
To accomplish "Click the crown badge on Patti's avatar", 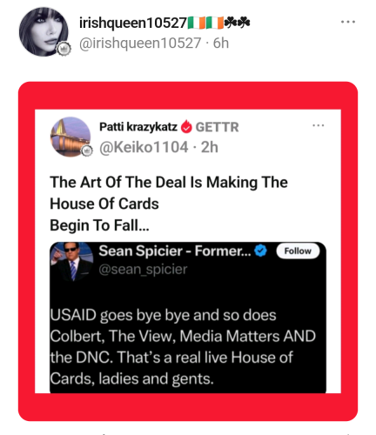I will (x=86, y=151).
